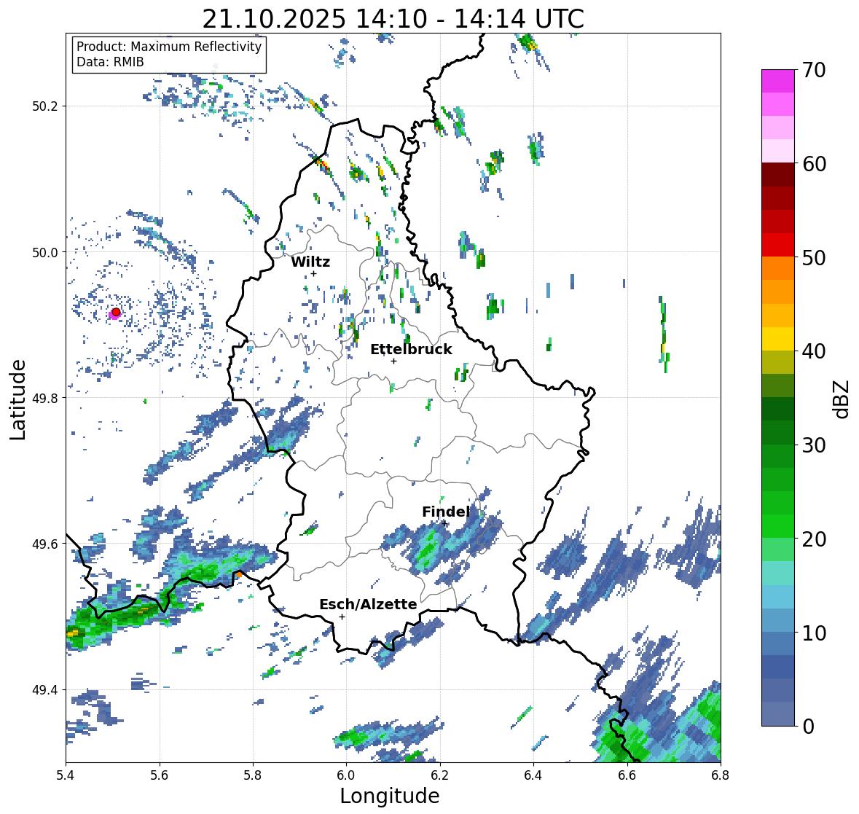Click the 50 tick label on colorbar

[x=813, y=257]
